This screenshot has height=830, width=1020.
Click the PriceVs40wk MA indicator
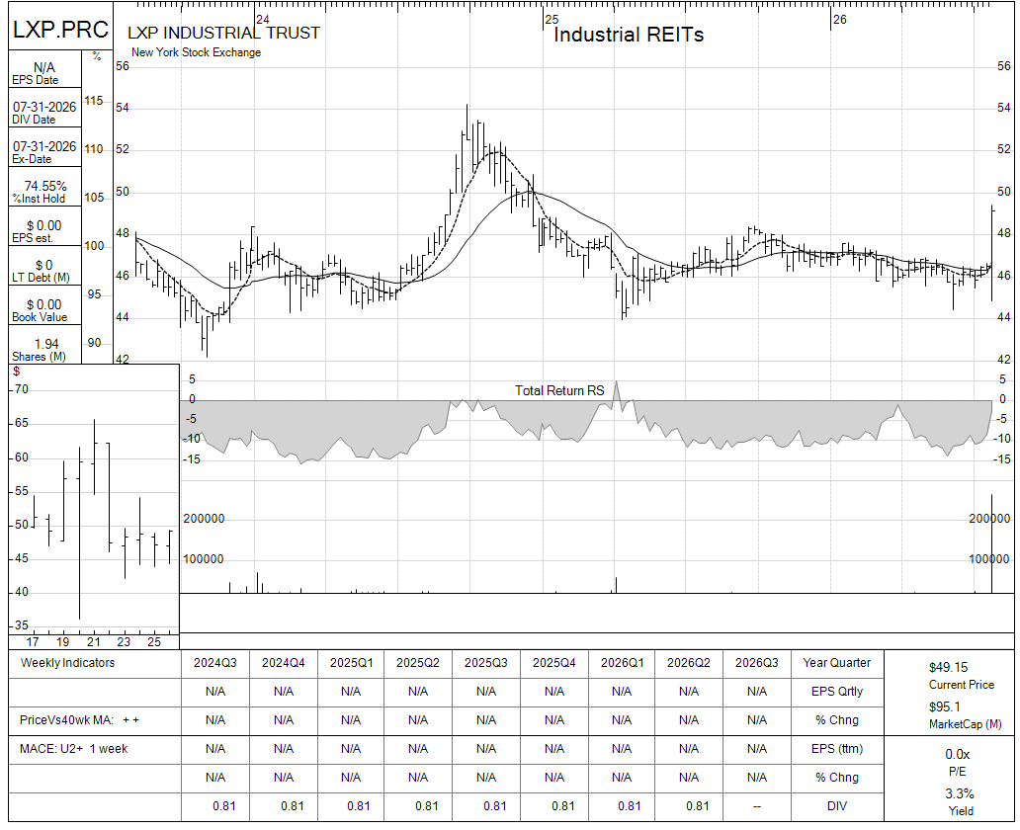(79, 720)
